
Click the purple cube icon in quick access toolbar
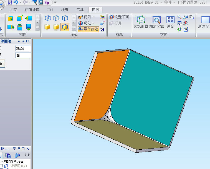click(x=47, y=2)
